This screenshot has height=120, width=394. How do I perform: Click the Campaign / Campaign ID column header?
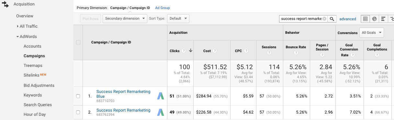[x=111, y=42]
